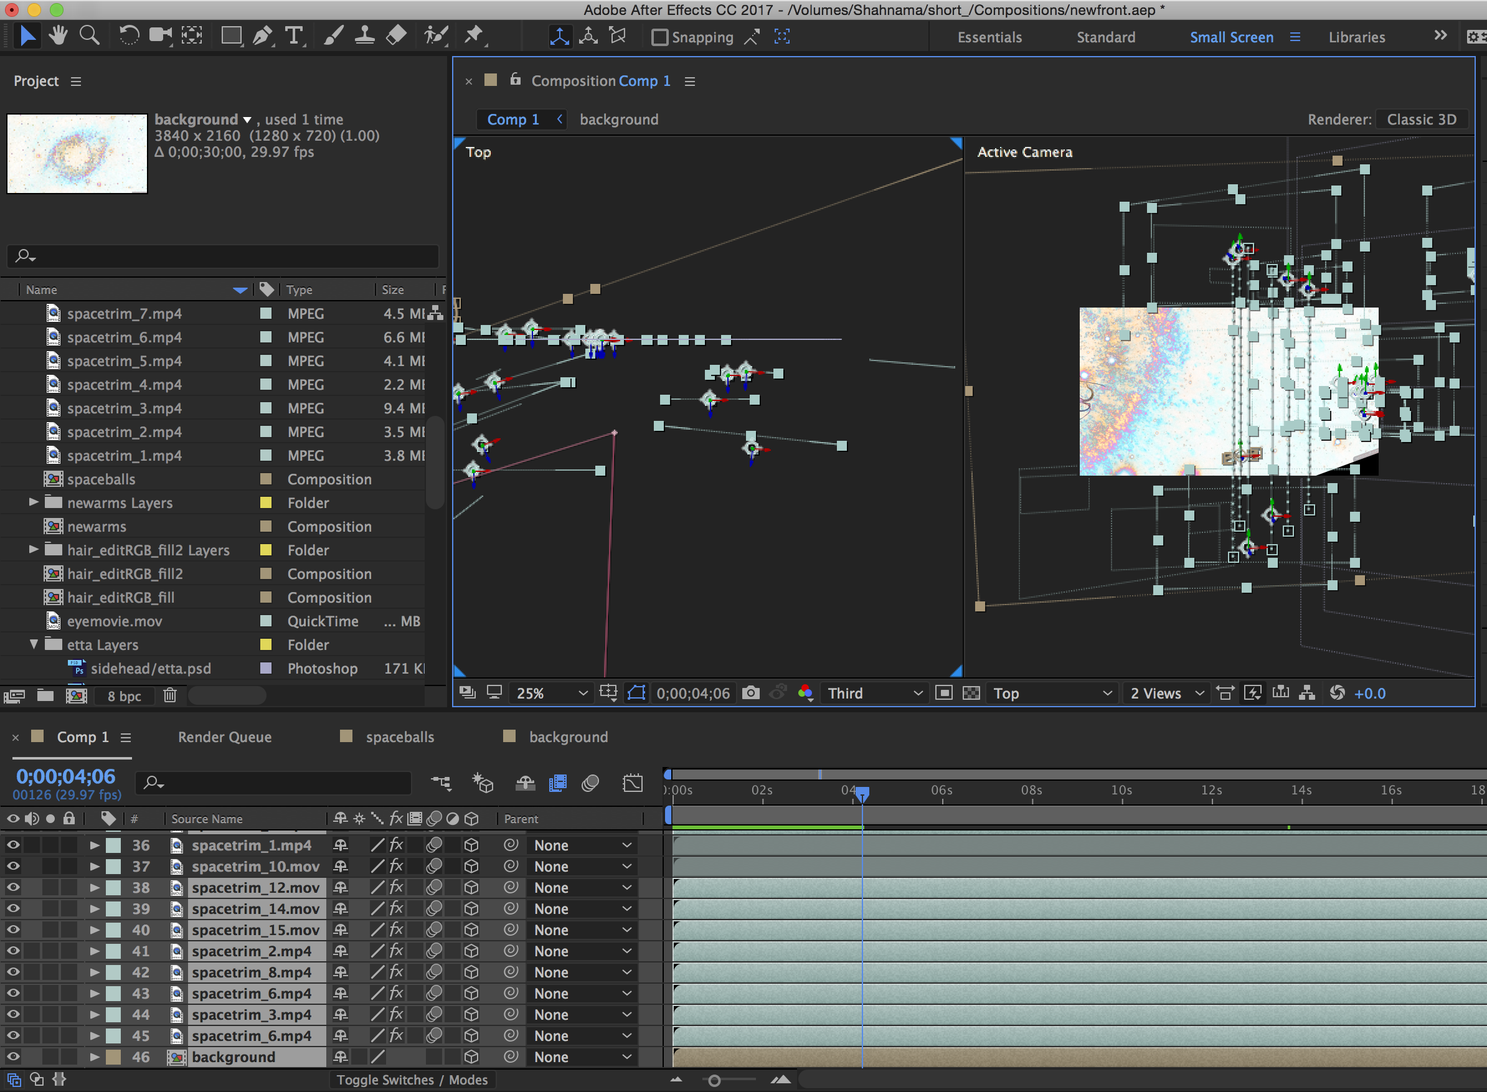Click the background breadcrumb in viewer
The height and width of the screenshot is (1092, 1487).
619,119
